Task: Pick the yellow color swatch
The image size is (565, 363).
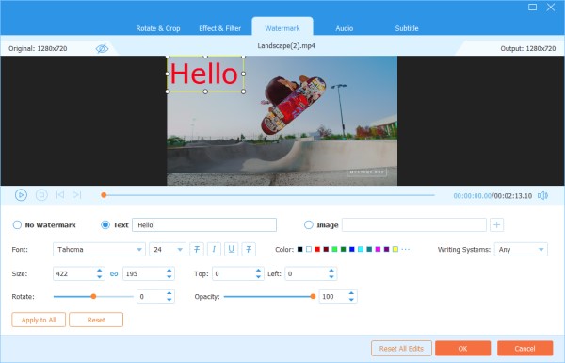Action: click(395, 249)
